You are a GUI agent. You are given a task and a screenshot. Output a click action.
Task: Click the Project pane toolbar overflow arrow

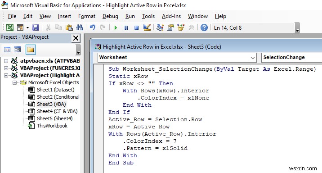pos(78,50)
